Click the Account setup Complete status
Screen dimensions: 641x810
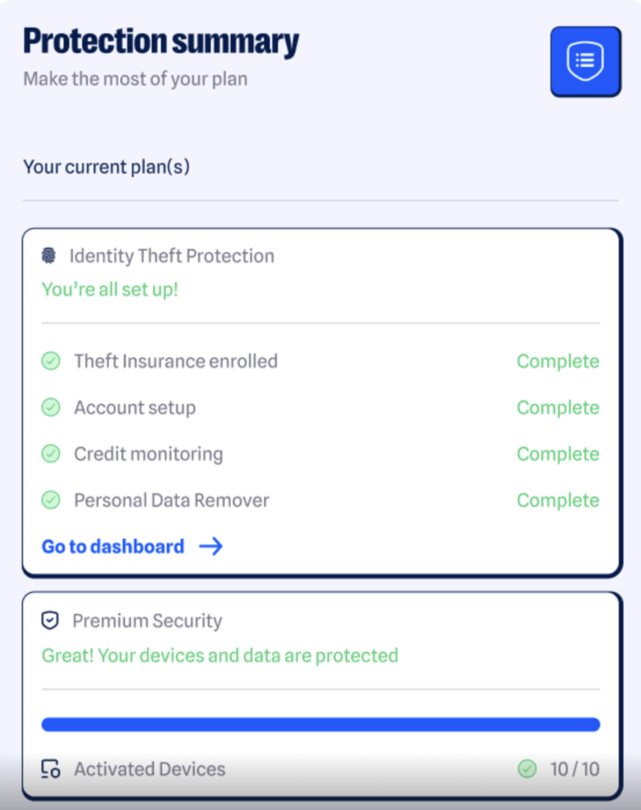tap(558, 407)
